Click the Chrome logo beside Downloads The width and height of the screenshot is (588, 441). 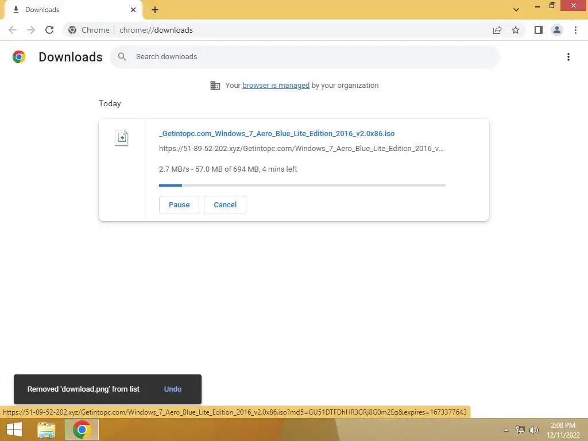[x=19, y=57]
